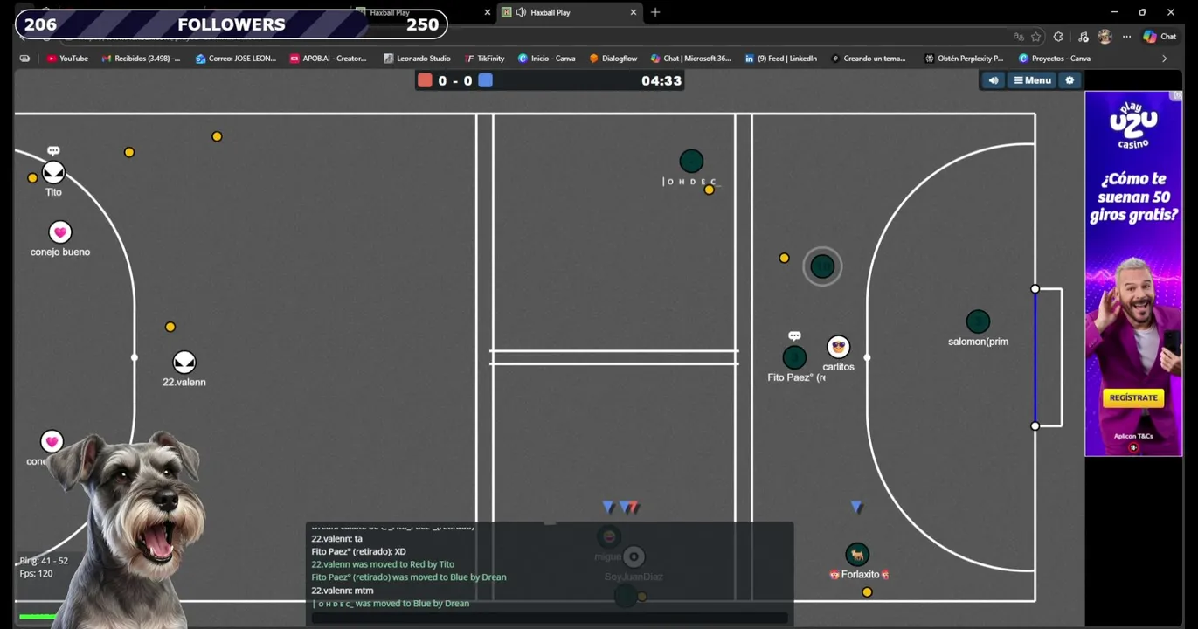
Task: Click 'Fito Paez° (retirado) was moved to Blue' message
Action: pos(408,577)
